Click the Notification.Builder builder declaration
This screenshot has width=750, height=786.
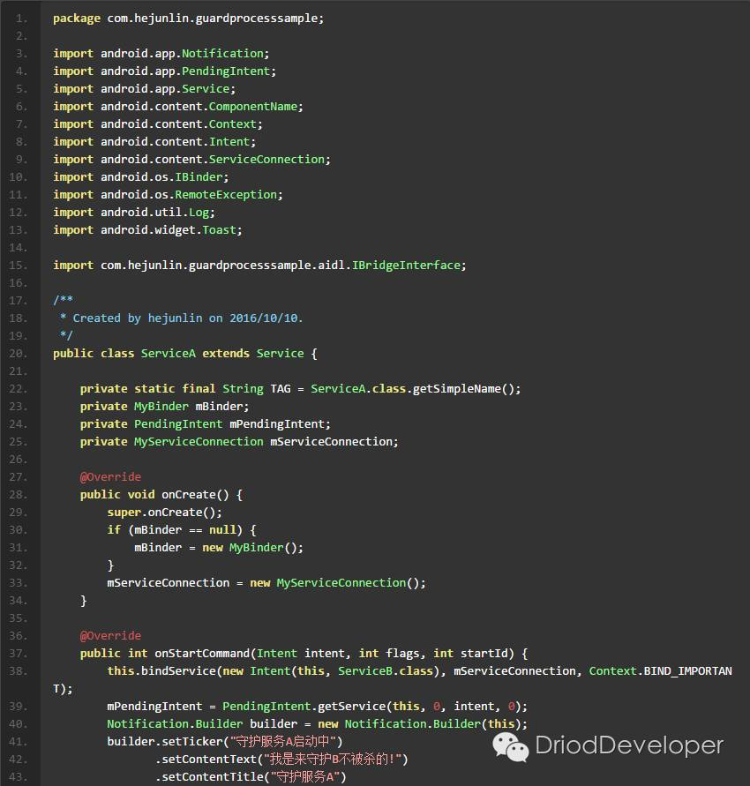318,724
